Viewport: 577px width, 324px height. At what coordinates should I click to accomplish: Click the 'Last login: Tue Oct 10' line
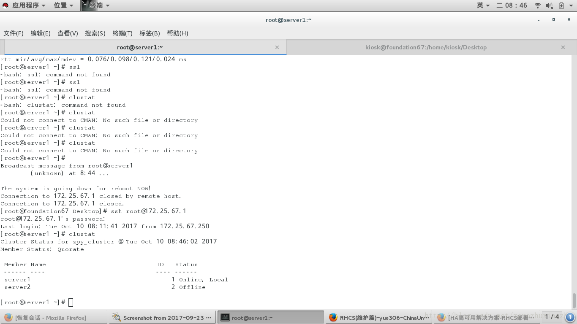coord(105,227)
